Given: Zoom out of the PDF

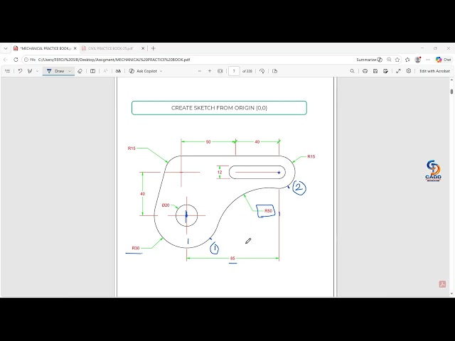Looking at the screenshot, I should 199,71.
